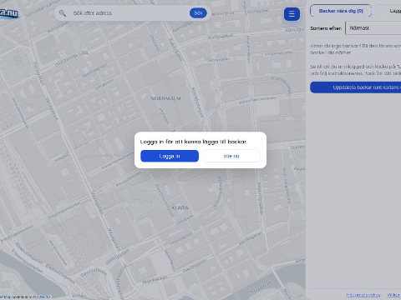Click the blue 'Sök' button
The image size is (401, 300).
[x=198, y=13]
